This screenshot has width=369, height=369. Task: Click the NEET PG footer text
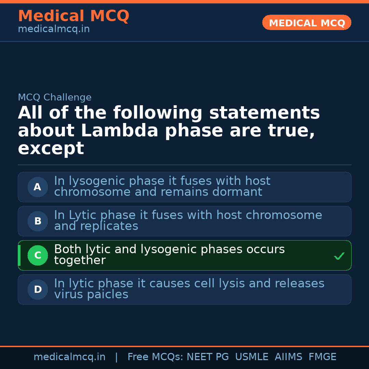pos(208,357)
